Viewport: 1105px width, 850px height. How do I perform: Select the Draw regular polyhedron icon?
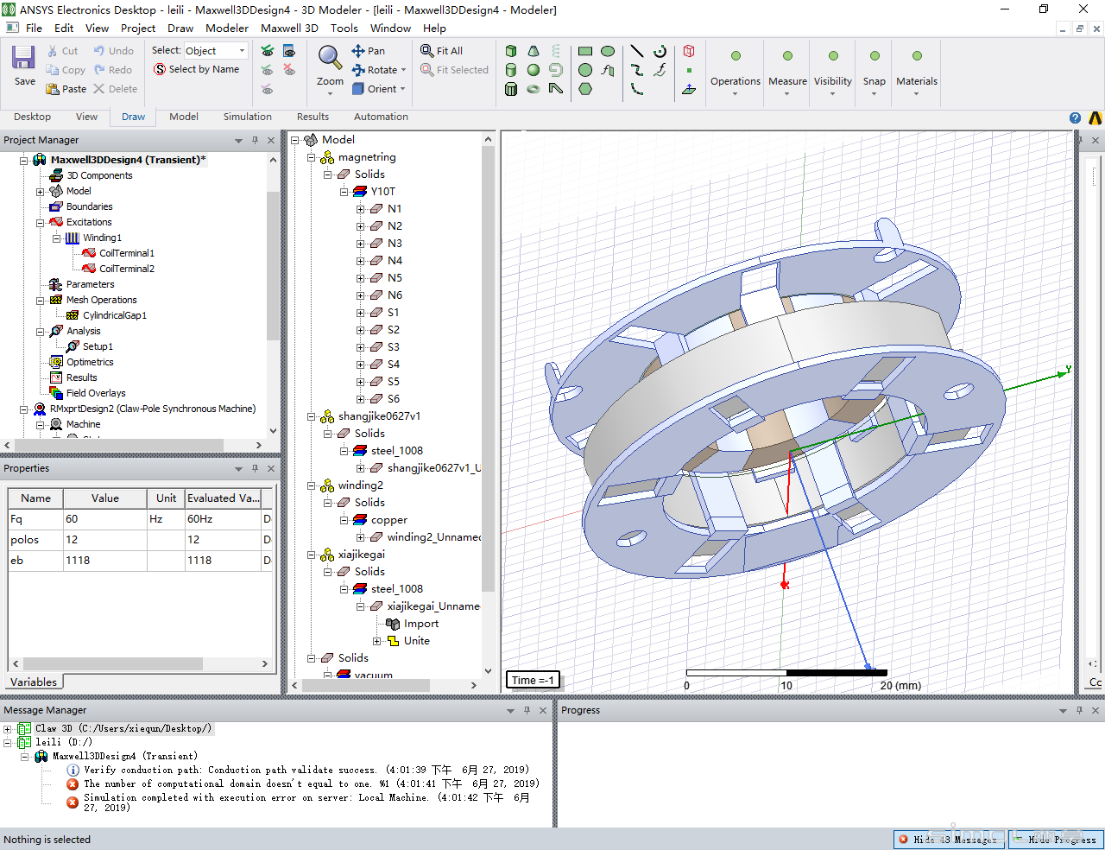(511, 89)
